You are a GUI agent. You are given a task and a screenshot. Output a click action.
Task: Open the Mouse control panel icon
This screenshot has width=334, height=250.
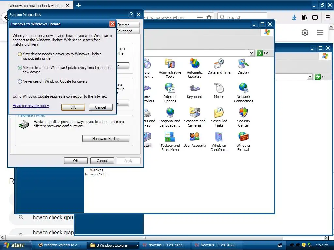[x=219, y=90]
